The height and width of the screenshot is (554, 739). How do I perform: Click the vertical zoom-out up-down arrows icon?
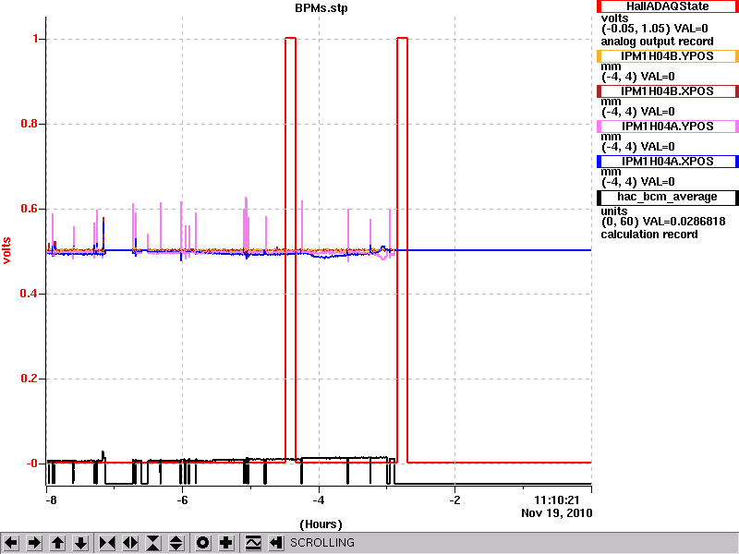point(176,543)
